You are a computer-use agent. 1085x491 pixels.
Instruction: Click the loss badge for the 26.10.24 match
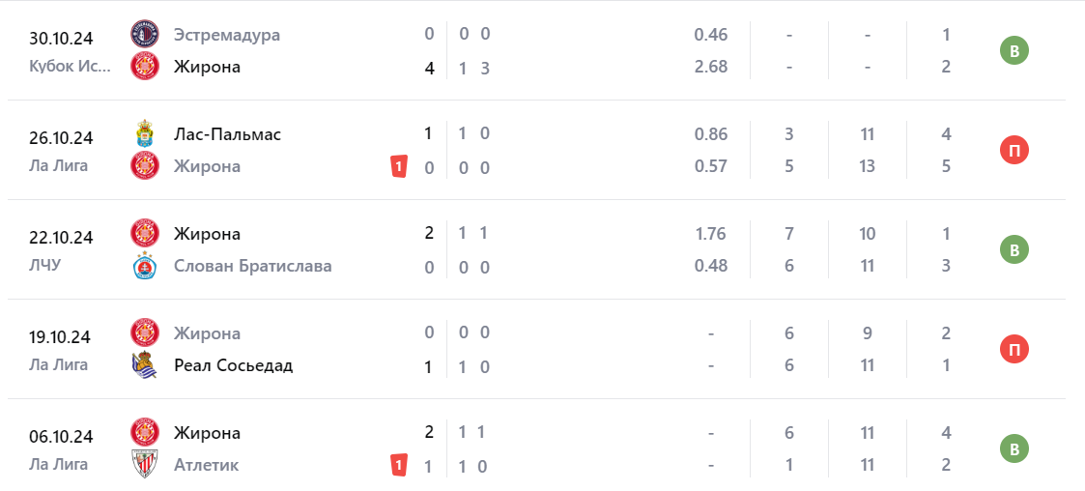[x=1014, y=150]
